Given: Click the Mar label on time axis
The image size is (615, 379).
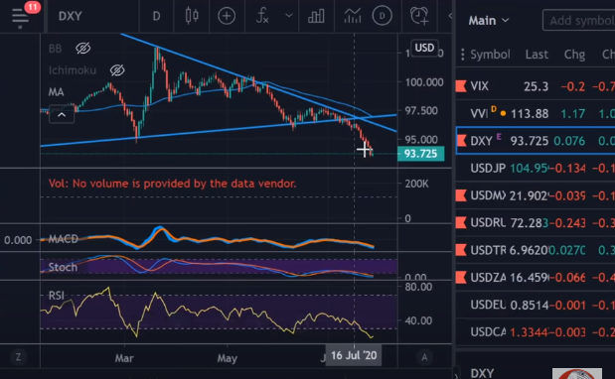Looking at the screenshot, I should tap(124, 358).
